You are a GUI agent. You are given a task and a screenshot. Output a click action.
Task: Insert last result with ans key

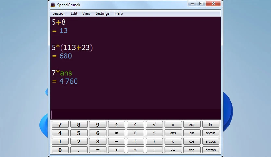[173, 133]
